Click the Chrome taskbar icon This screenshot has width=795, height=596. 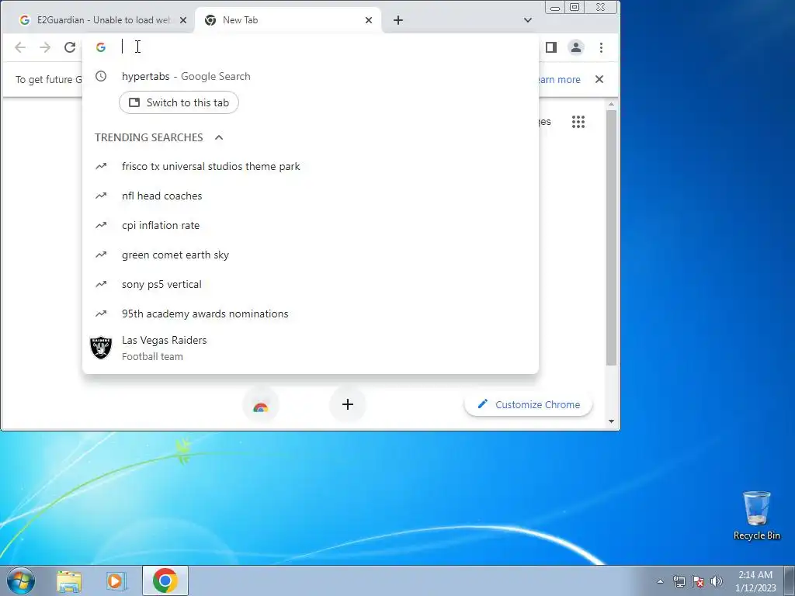click(x=165, y=580)
